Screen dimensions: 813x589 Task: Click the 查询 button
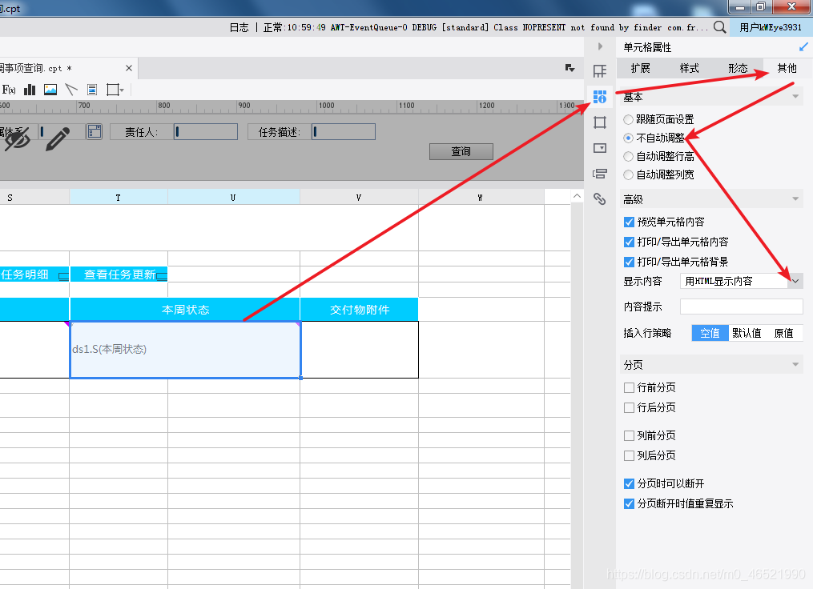click(461, 151)
